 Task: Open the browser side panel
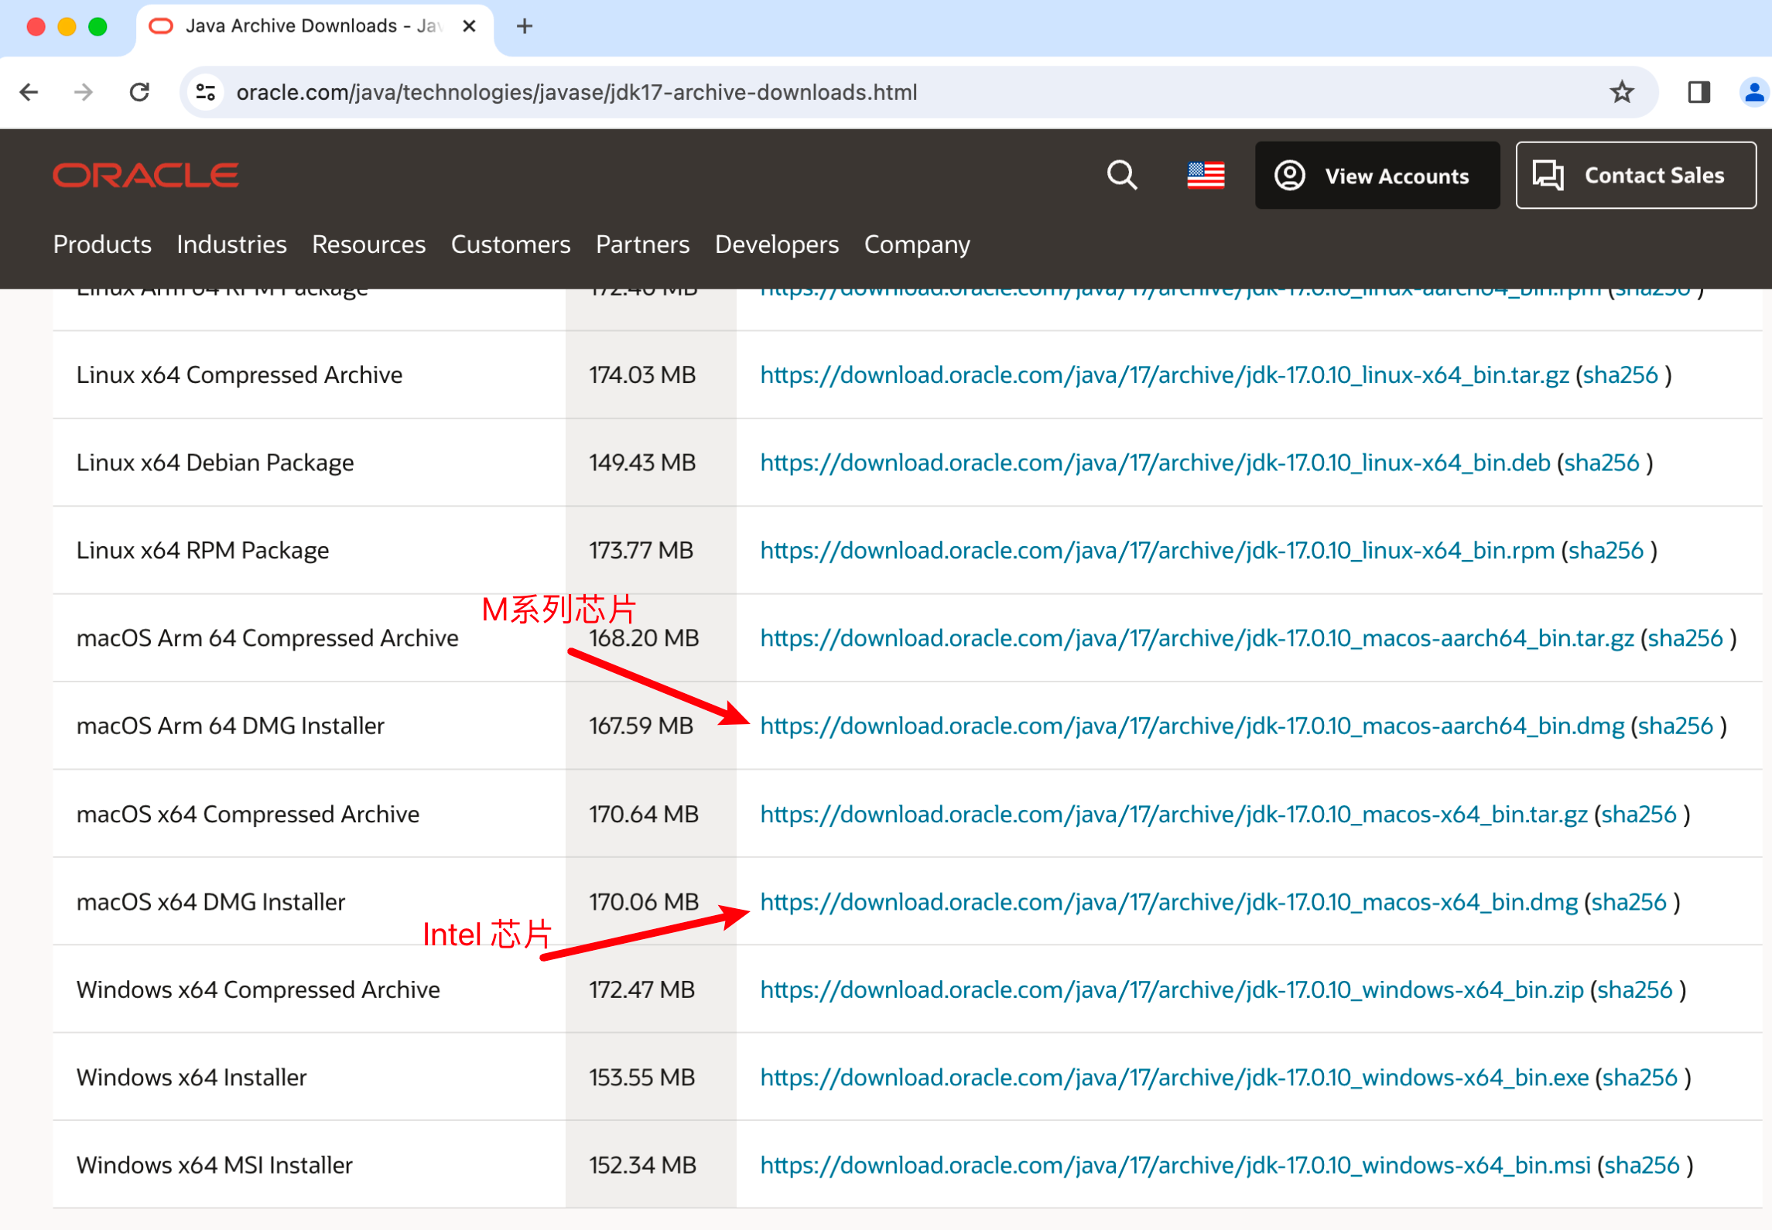click(1698, 92)
